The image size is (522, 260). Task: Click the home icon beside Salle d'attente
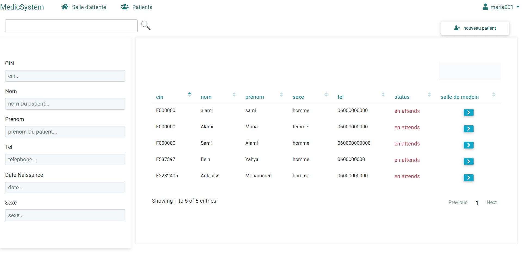pyautogui.click(x=65, y=7)
